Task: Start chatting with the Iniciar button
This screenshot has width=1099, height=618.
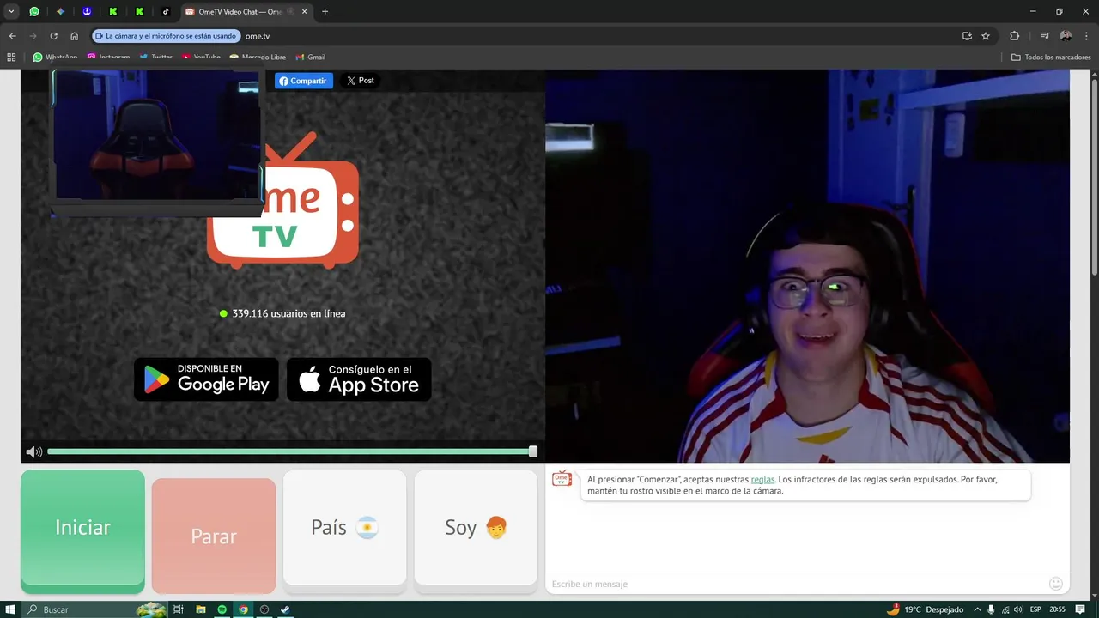Action: (x=82, y=530)
